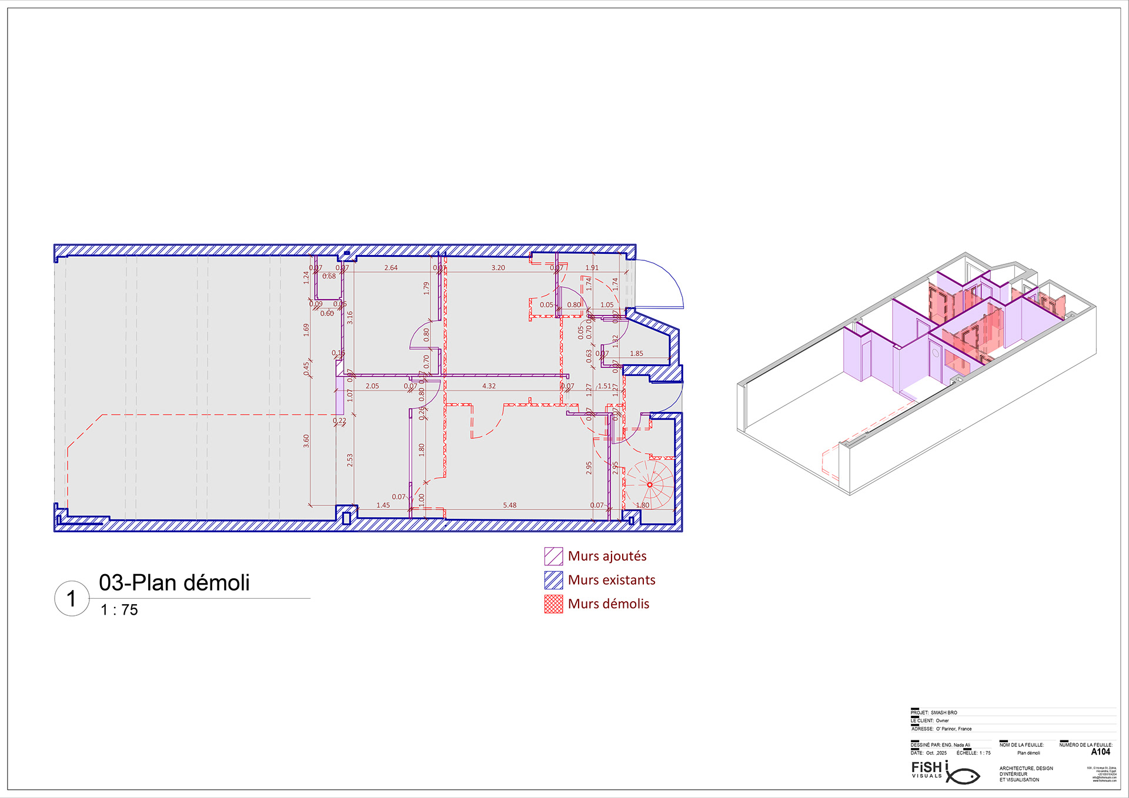
Task: Click the spiral staircase symbol in plan
Action: point(649,485)
